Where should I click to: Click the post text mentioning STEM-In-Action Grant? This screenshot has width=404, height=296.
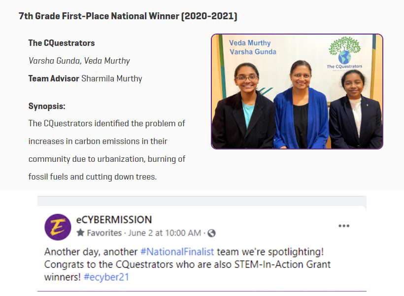[x=187, y=264]
